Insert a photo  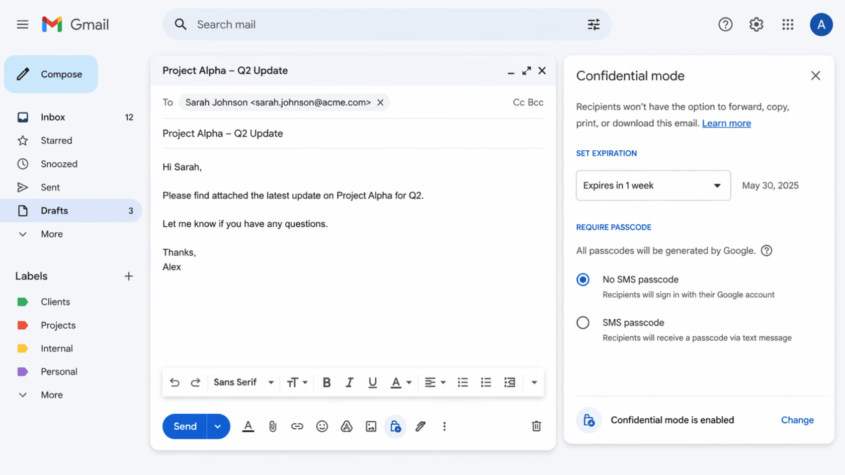point(371,426)
